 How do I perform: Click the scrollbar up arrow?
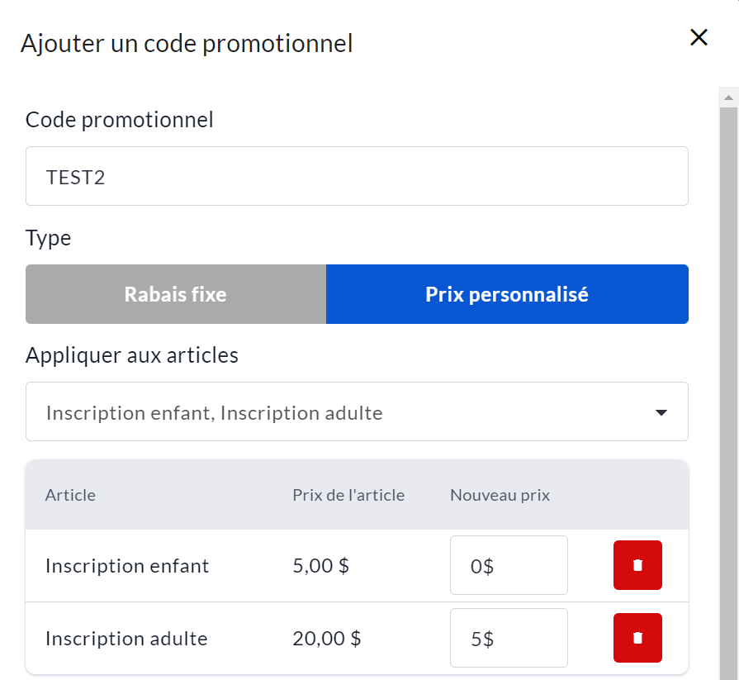[x=728, y=97]
